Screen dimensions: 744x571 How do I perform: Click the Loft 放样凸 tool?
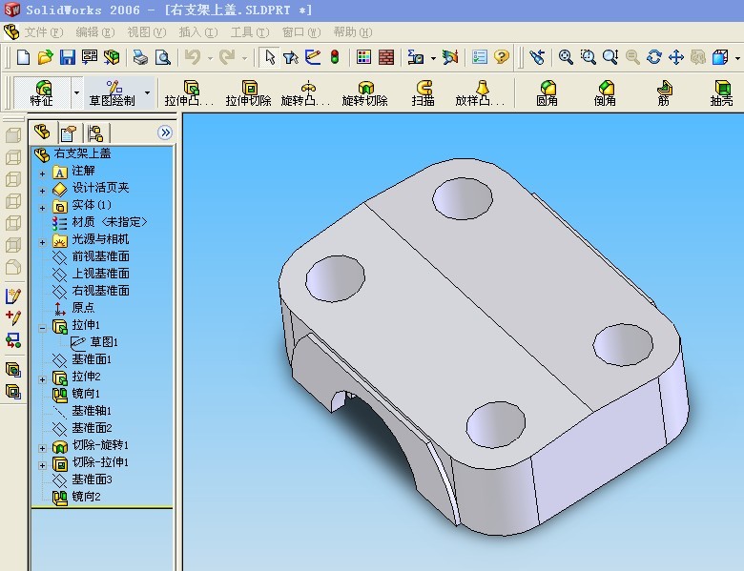480,93
